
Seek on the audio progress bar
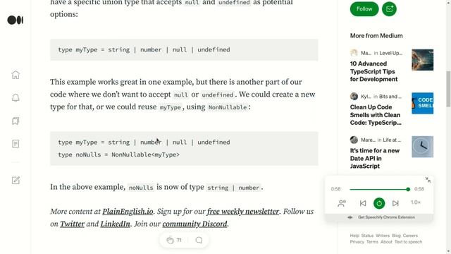(x=380, y=189)
